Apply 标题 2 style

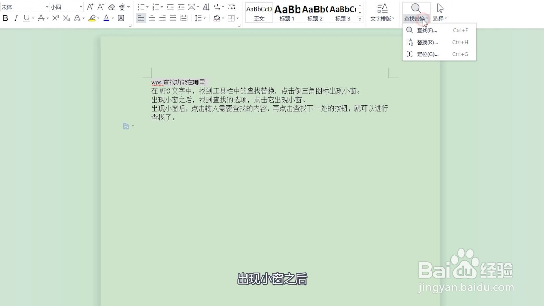315,13
